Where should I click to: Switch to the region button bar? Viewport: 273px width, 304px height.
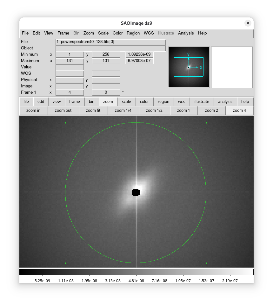163,102
